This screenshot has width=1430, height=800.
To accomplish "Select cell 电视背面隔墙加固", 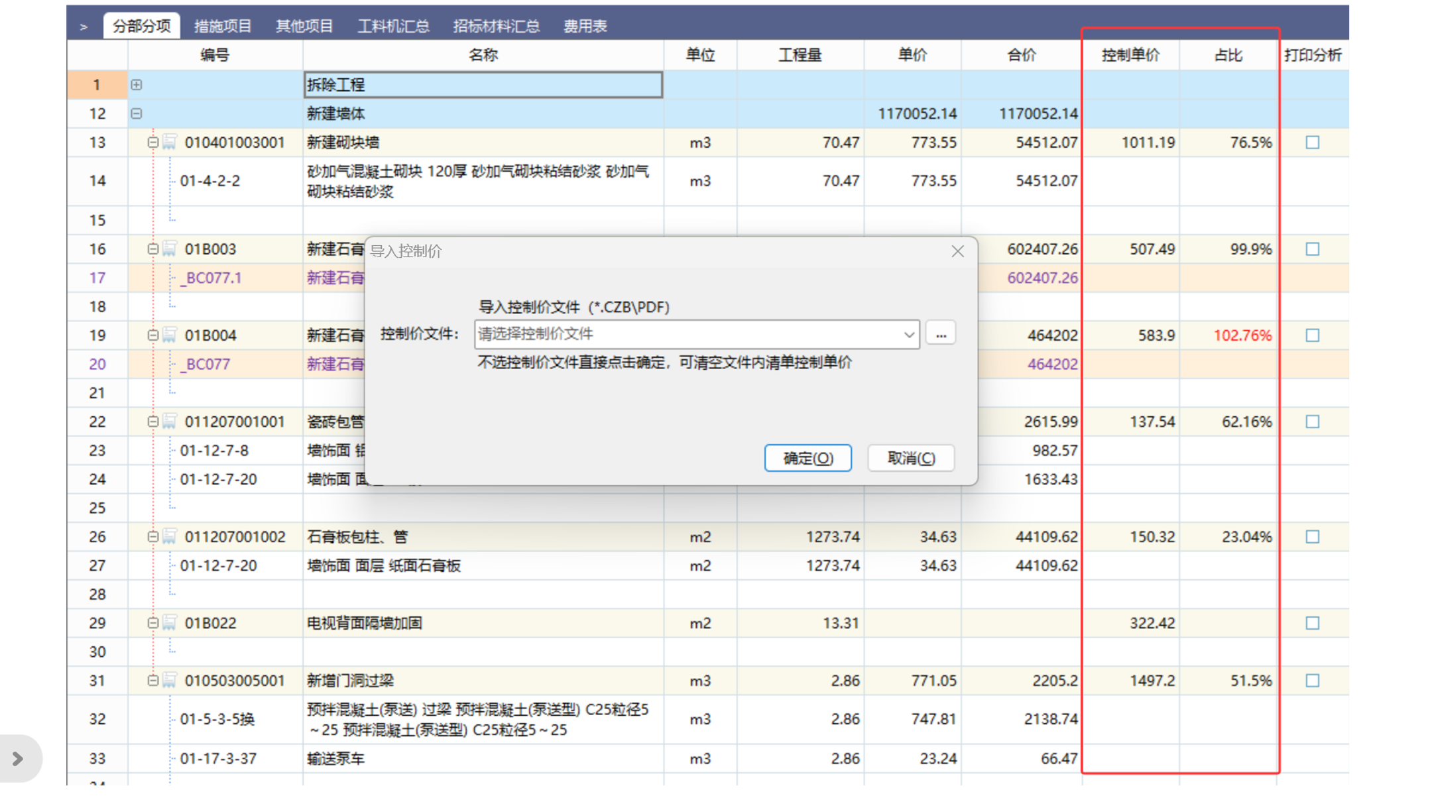I will (483, 622).
